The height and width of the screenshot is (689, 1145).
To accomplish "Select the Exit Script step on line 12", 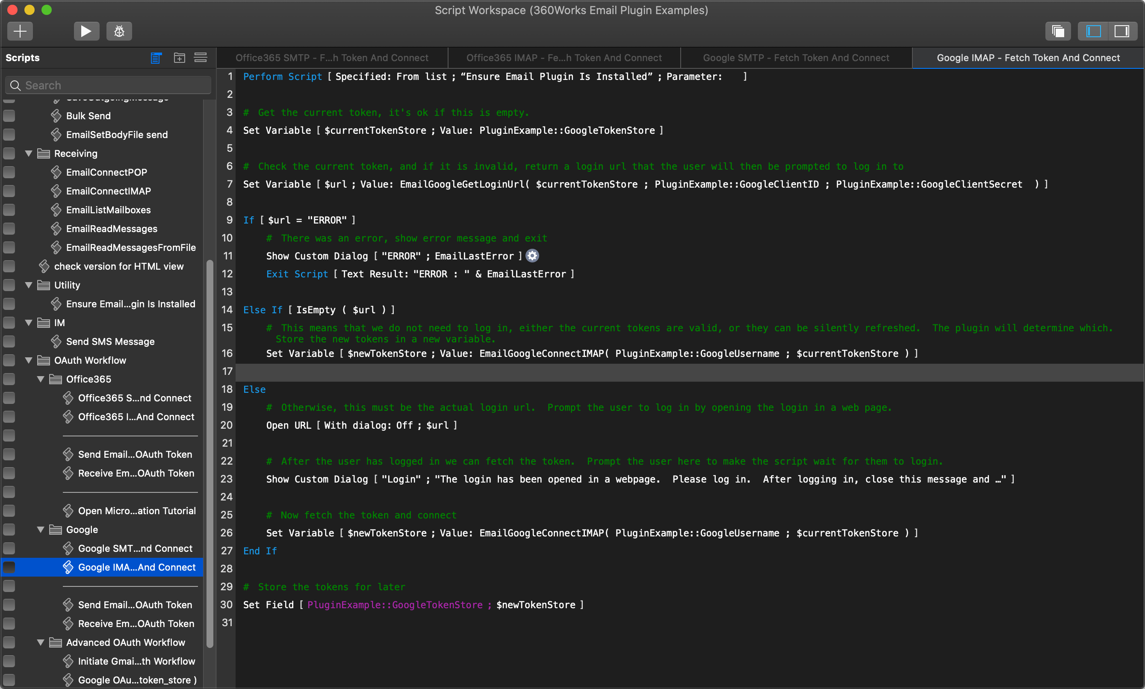I will tap(420, 274).
